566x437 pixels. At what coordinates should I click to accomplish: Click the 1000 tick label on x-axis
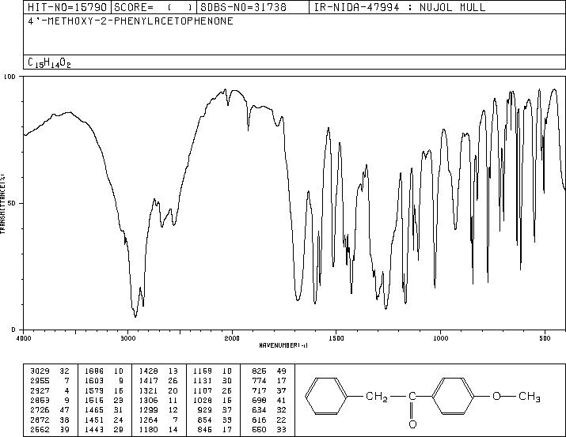[440, 338]
